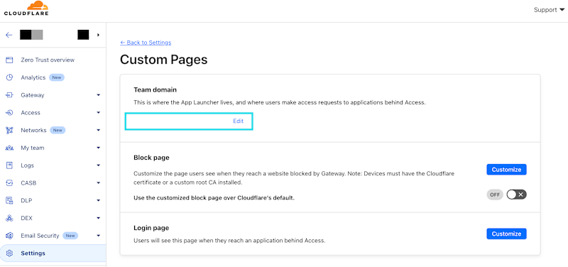Expand the DEX menu arrow

tap(98, 218)
